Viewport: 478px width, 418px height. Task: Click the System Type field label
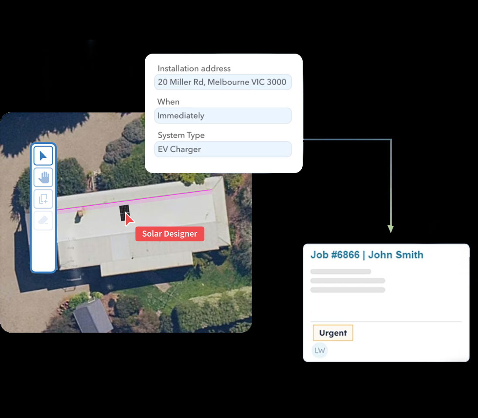181,135
